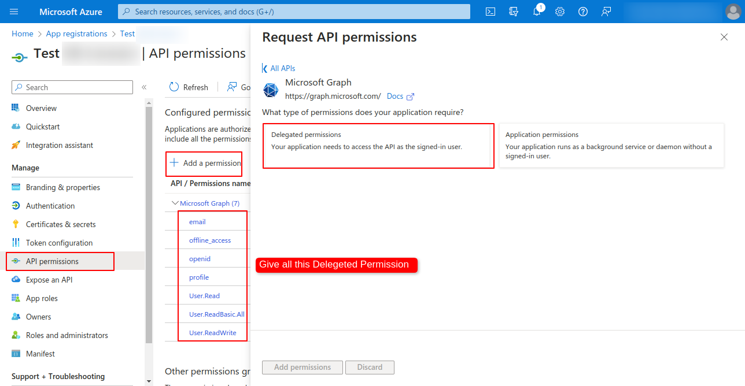Click the Microsoft Graph logo icon
Image resolution: width=745 pixels, height=386 pixels.
coord(271,90)
